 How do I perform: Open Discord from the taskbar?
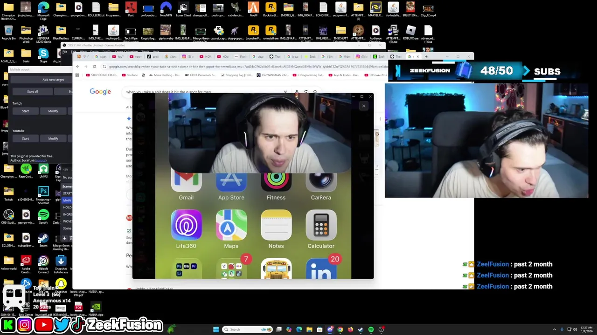point(330,329)
